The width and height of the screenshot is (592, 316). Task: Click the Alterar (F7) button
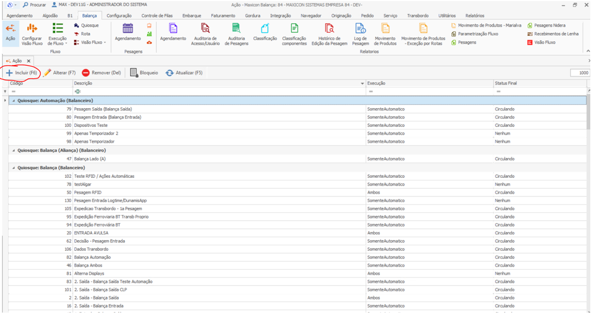(x=59, y=72)
